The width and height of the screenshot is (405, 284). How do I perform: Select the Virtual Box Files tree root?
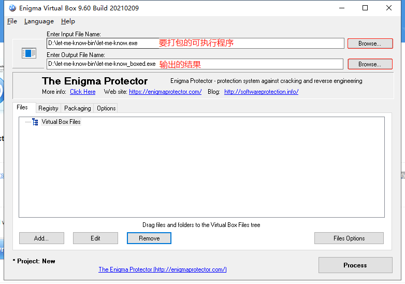point(61,122)
